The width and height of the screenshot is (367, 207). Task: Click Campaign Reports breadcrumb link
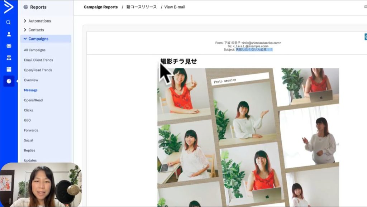pos(101,7)
